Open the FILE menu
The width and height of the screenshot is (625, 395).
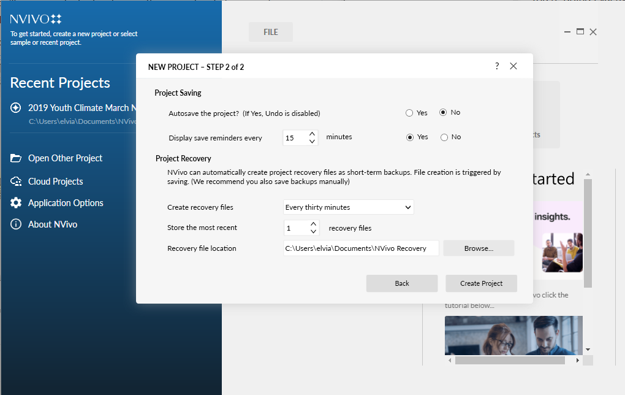click(x=271, y=33)
